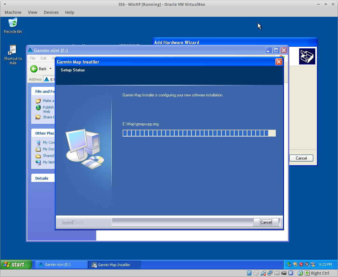Open the Machine menu in VirtualBox
The image size is (338, 277).
pyautogui.click(x=13, y=12)
